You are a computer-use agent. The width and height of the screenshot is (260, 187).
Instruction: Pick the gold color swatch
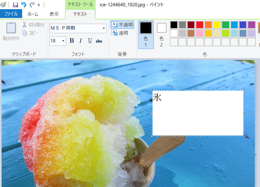click(208, 33)
